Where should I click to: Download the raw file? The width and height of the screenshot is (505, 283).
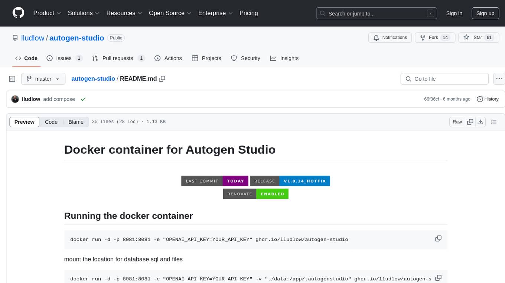tap(480, 122)
